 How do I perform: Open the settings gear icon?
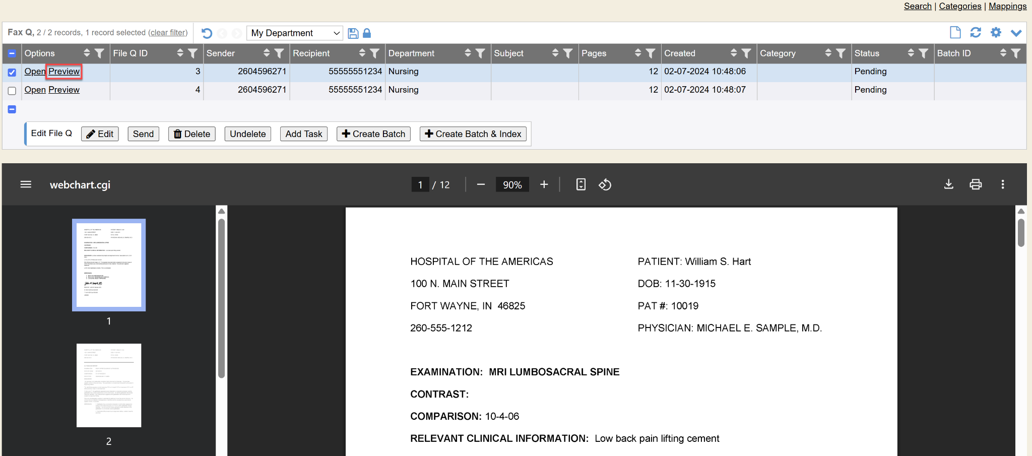(x=996, y=33)
